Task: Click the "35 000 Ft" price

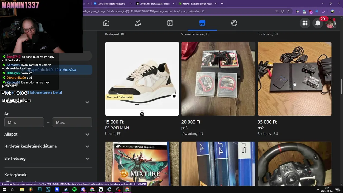Action: click(x=267, y=122)
